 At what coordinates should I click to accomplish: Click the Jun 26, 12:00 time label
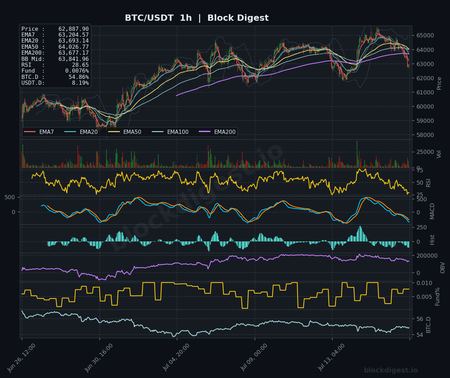coord(21,358)
